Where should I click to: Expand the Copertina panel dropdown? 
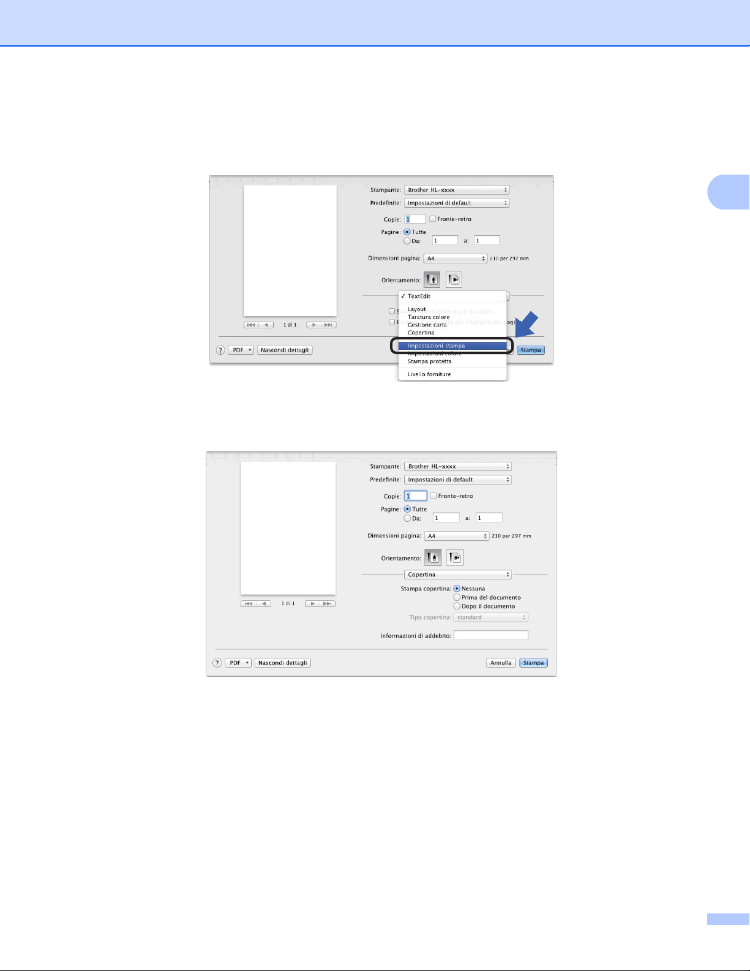coord(458,575)
